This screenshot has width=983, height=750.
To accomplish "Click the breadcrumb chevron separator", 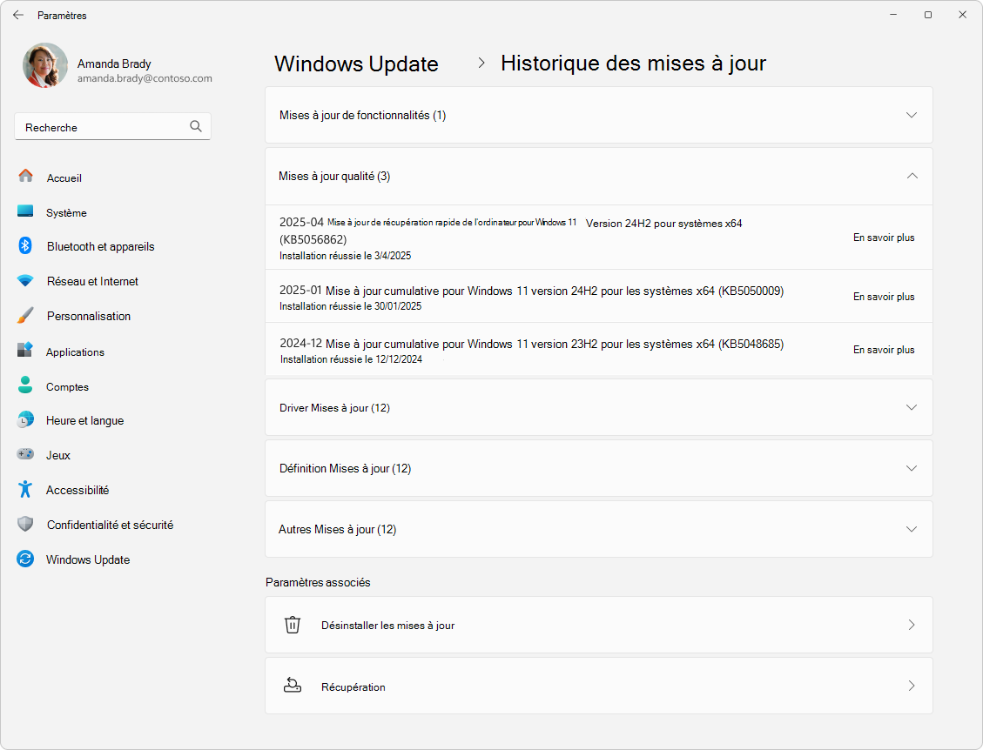I will click(481, 63).
